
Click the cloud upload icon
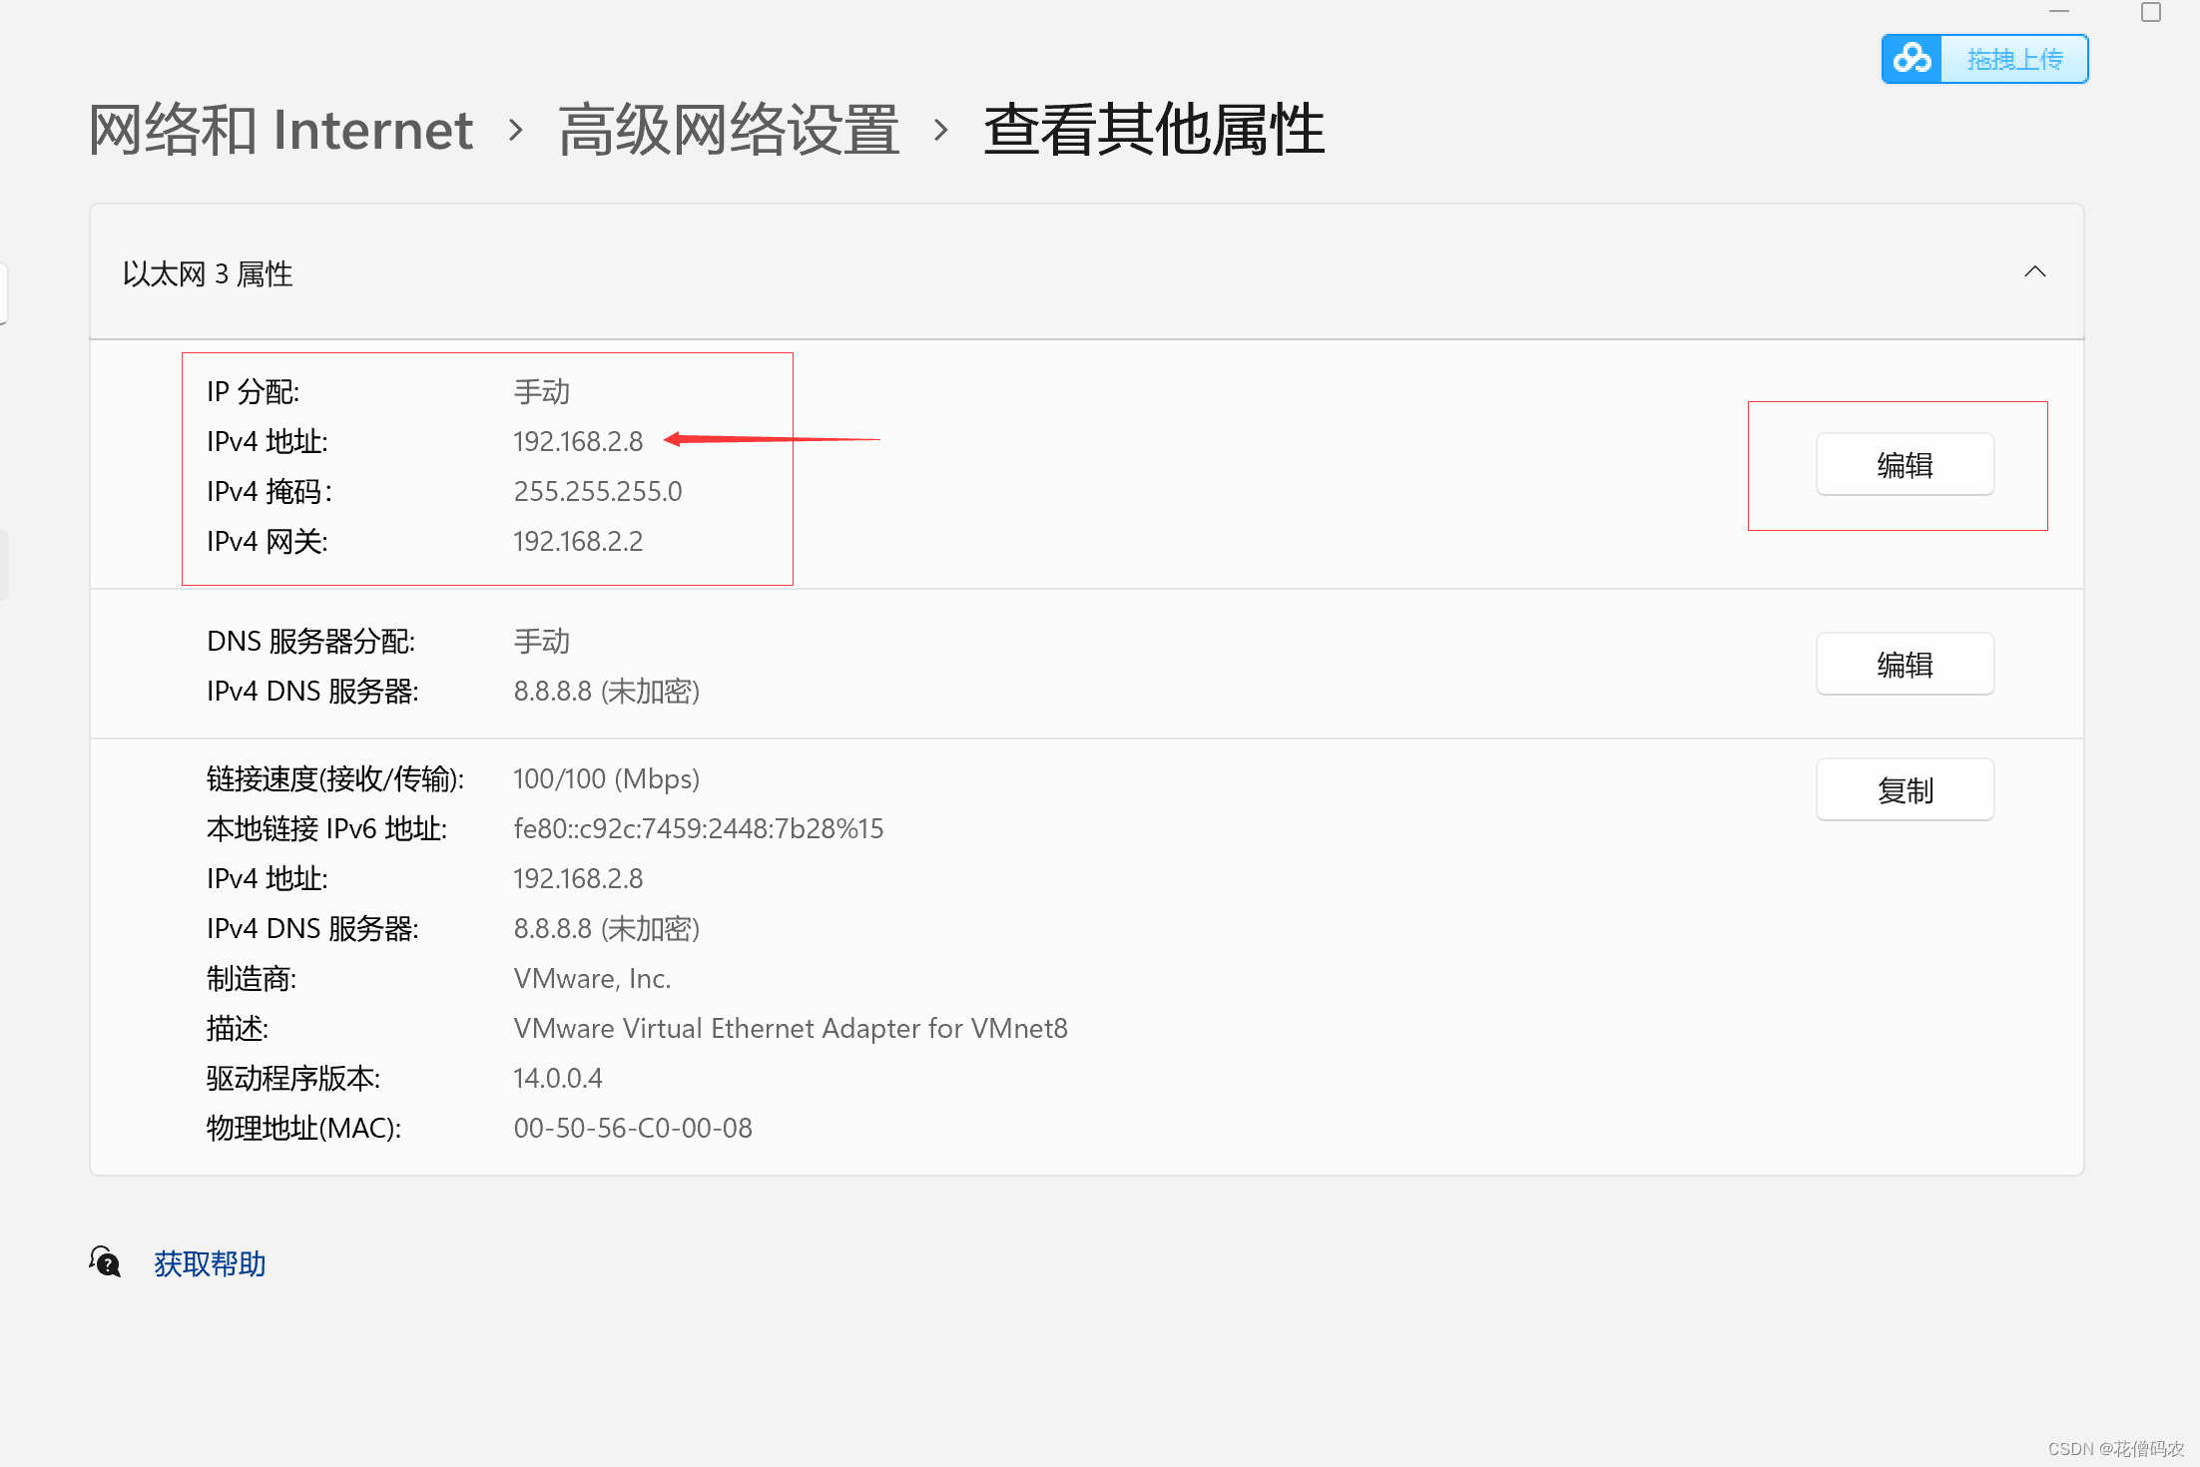click(1913, 59)
